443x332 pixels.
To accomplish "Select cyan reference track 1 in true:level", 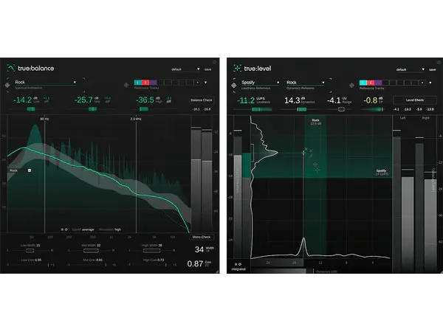I will (363, 83).
